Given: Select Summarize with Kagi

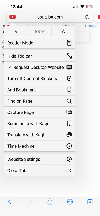Looking at the screenshot, I should pos(40,124).
